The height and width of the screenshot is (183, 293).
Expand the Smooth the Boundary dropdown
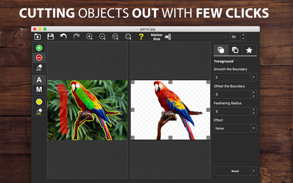click(254, 77)
